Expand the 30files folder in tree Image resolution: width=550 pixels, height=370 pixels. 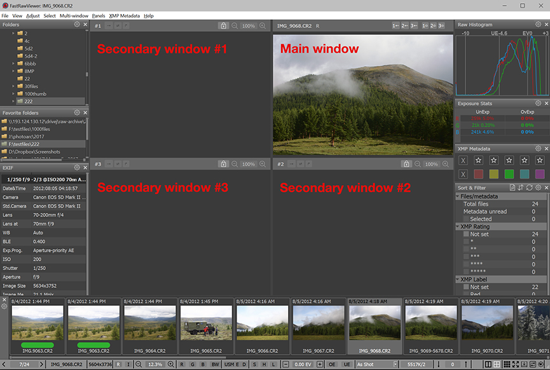(13, 86)
